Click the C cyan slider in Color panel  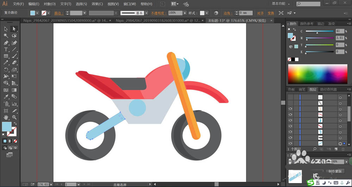coord(320,31)
